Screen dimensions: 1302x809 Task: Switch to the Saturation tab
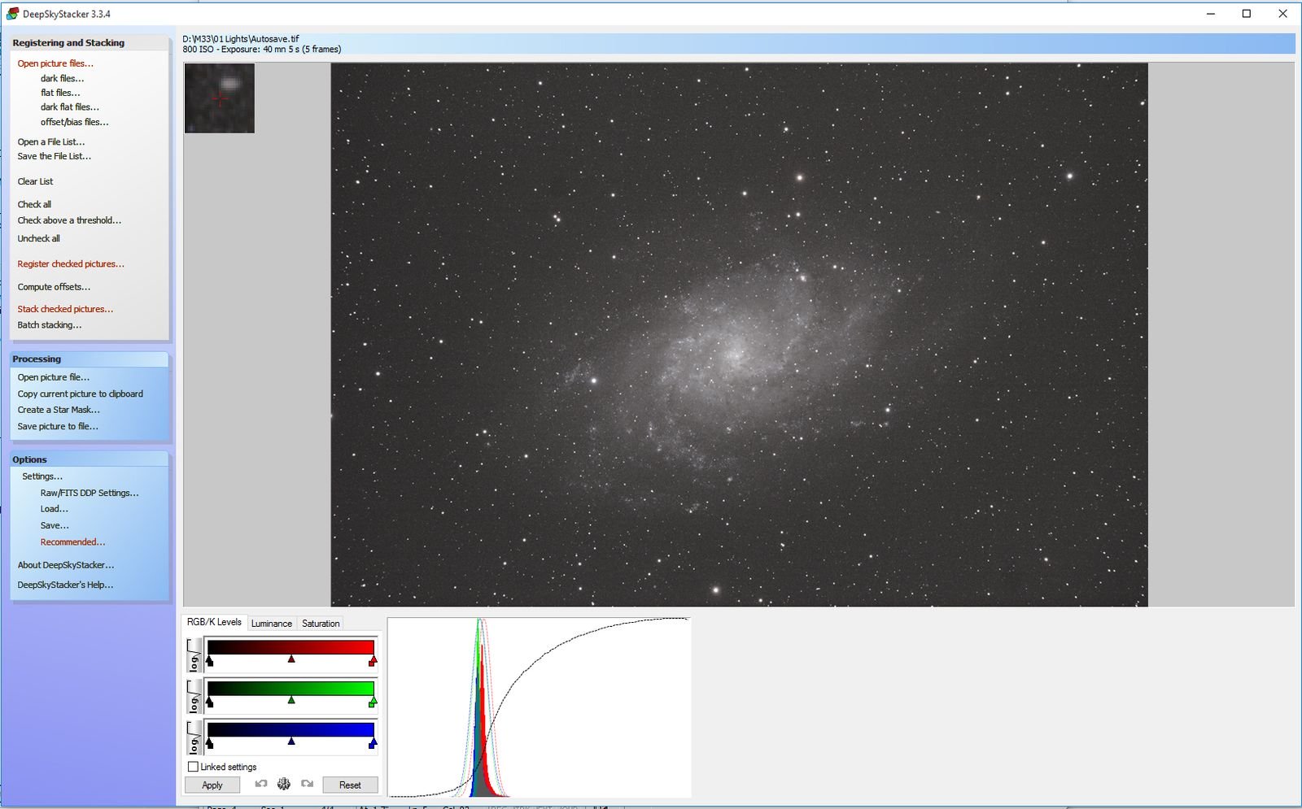(321, 624)
